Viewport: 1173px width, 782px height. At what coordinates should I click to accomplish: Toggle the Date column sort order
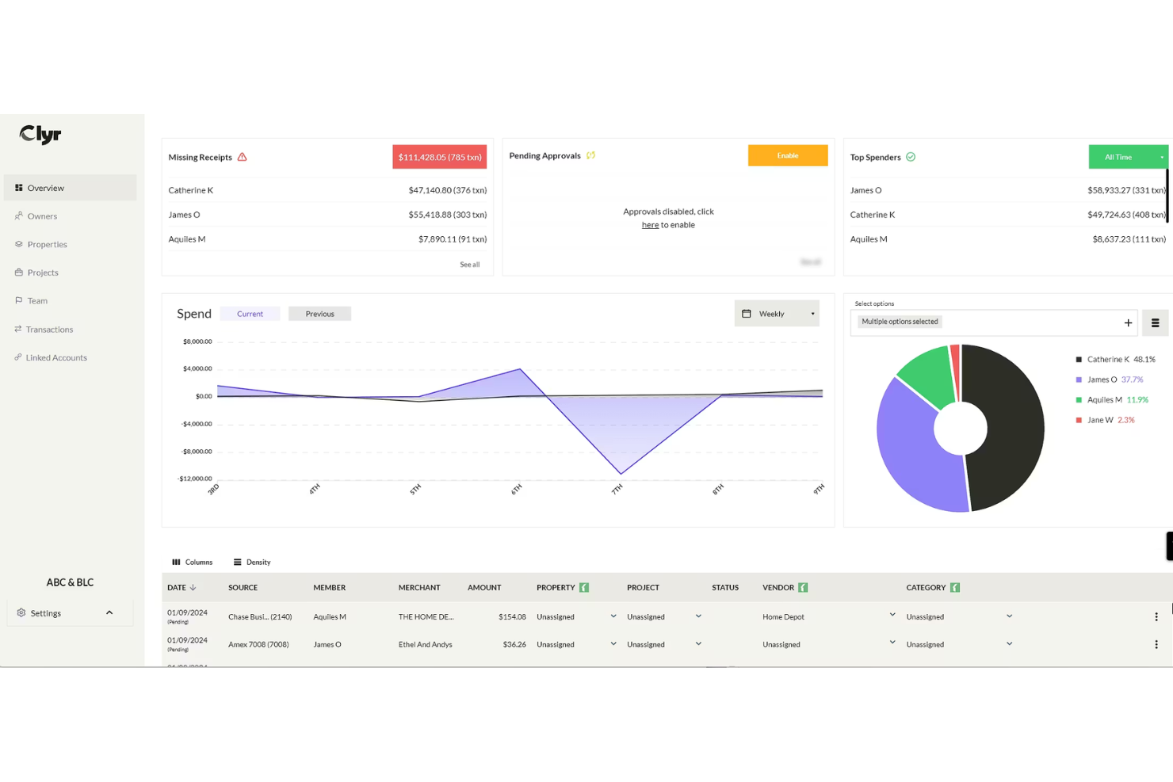click(x=194, y=587)
